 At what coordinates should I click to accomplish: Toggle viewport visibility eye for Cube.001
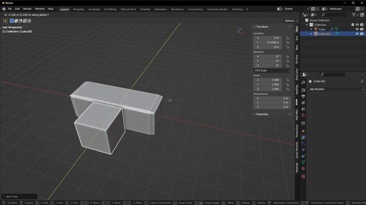click(357, 34)
